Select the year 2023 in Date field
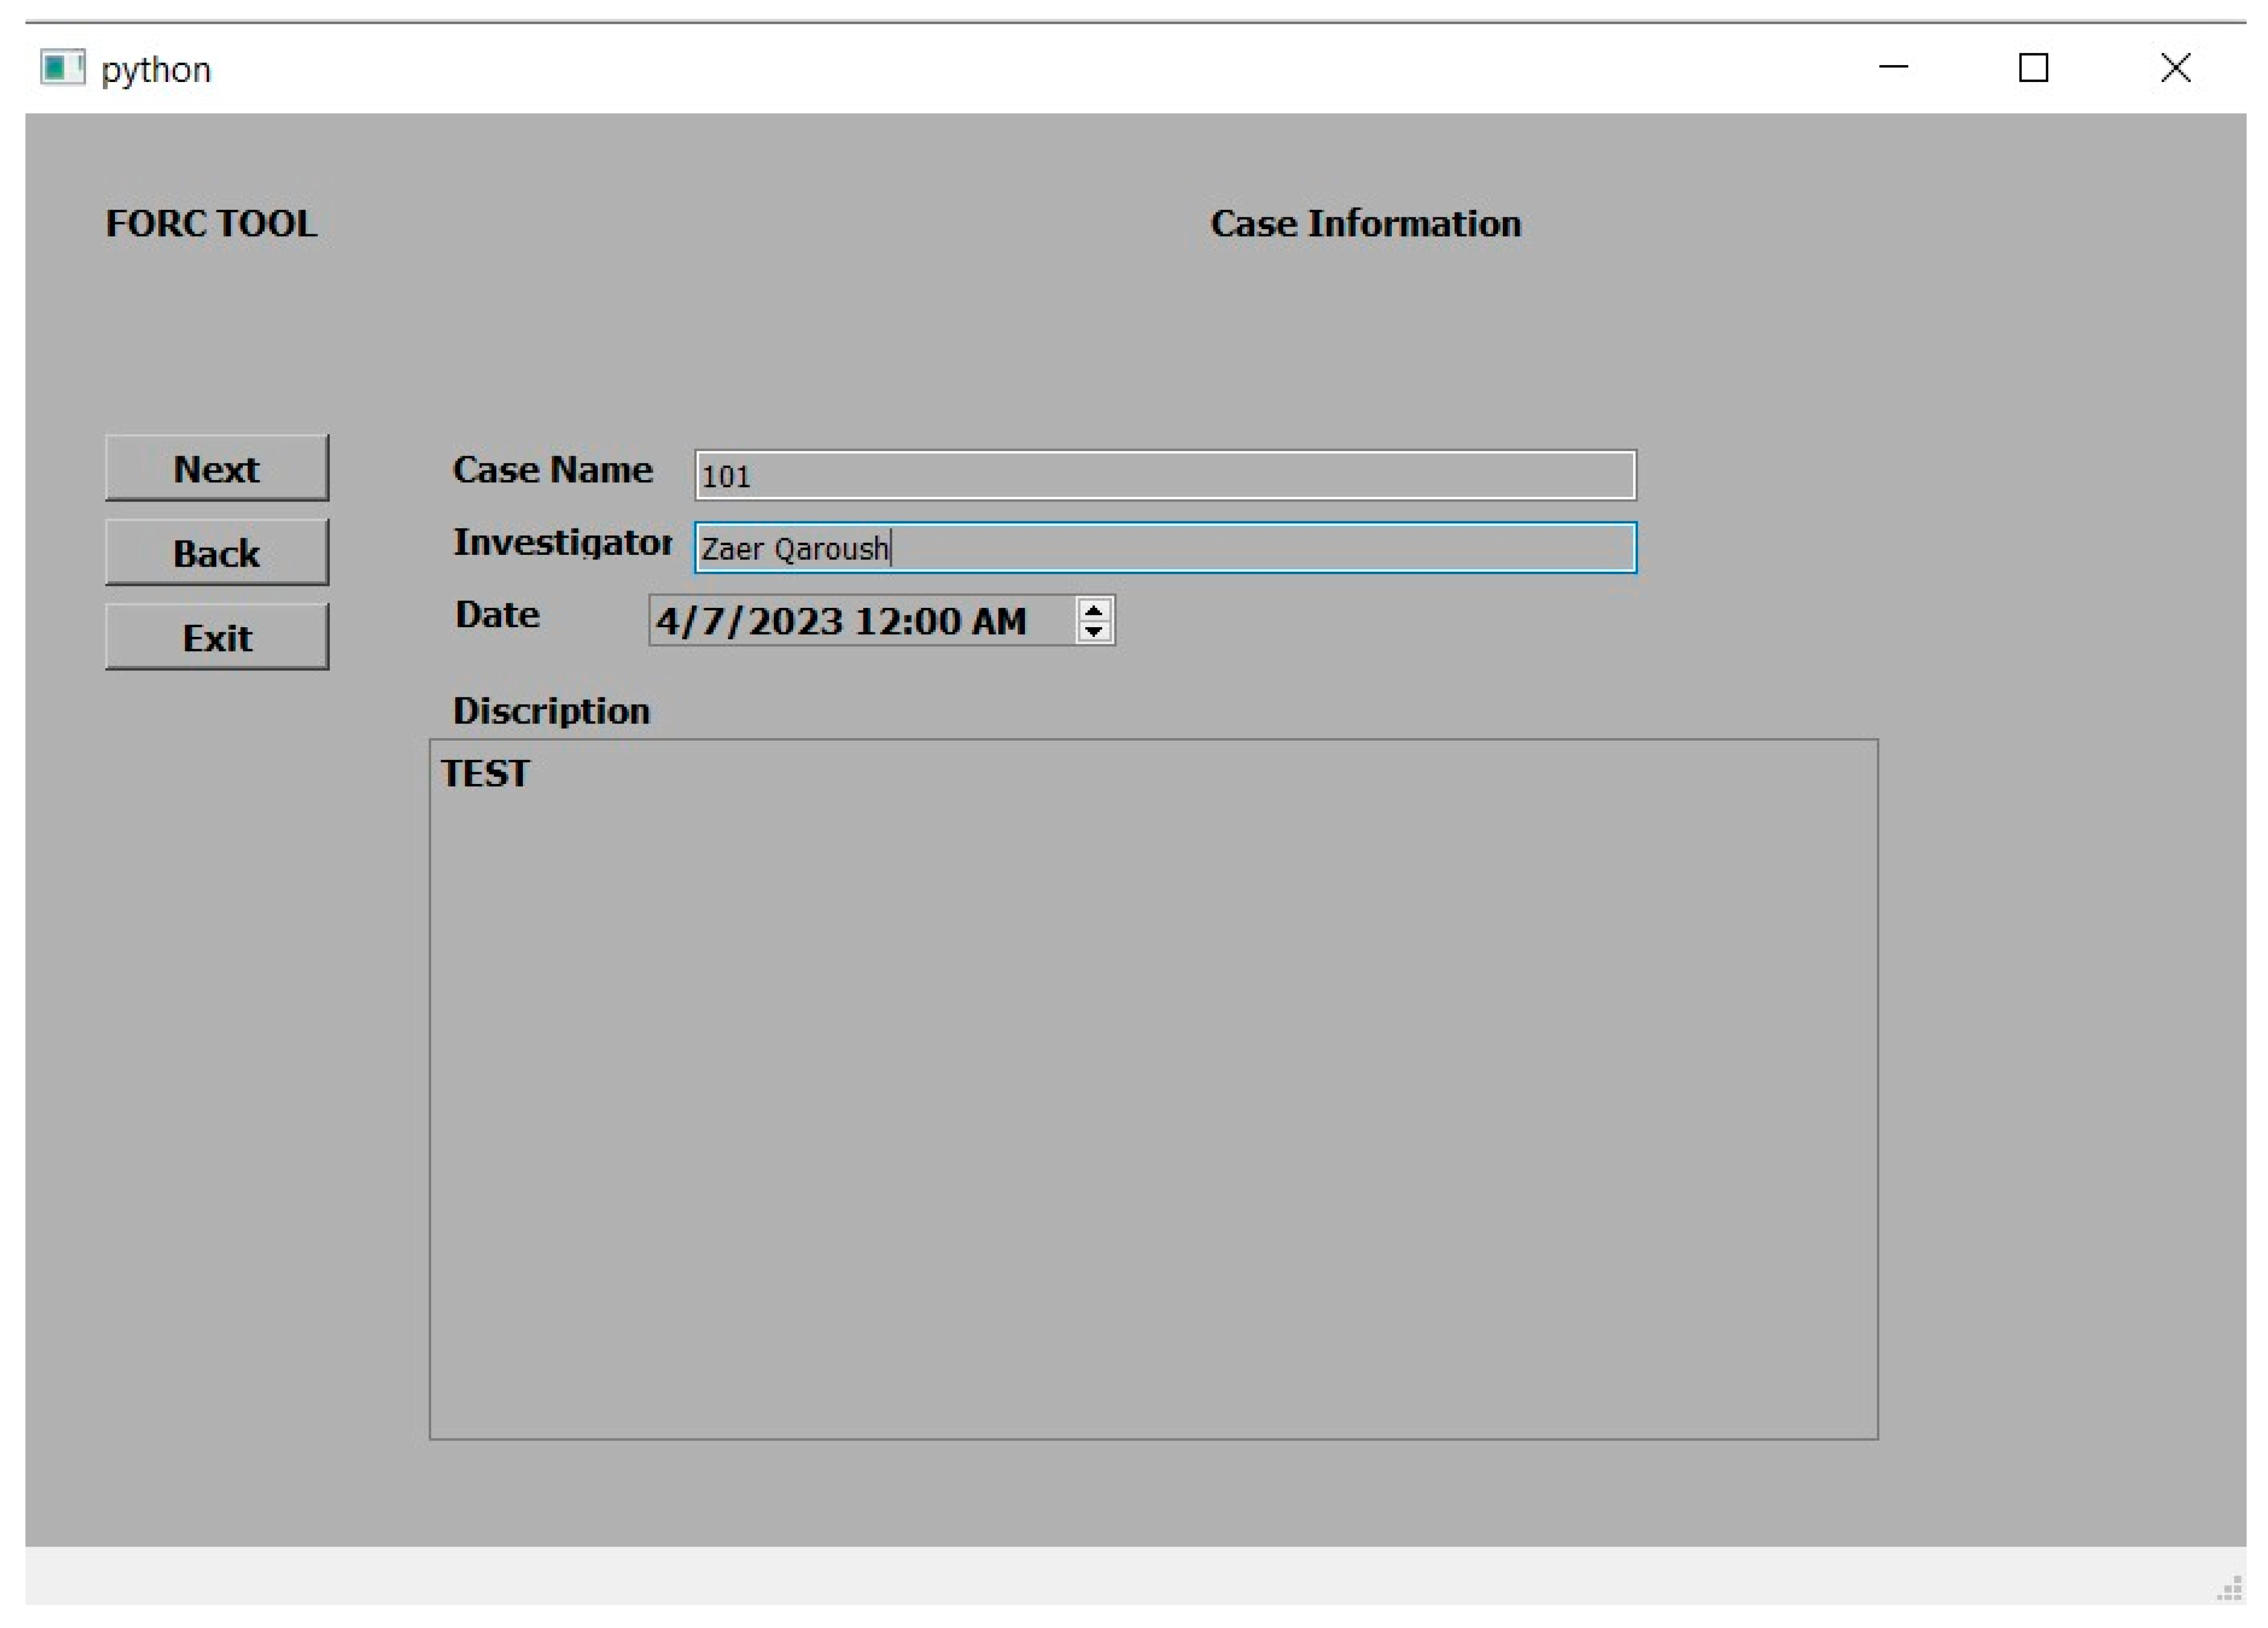Screen dimensions: 2268x1628 (x=795, y=621)
